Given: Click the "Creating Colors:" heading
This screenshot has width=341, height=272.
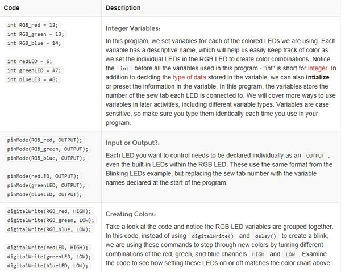Looking at the screenshot, I should [131, 213].
